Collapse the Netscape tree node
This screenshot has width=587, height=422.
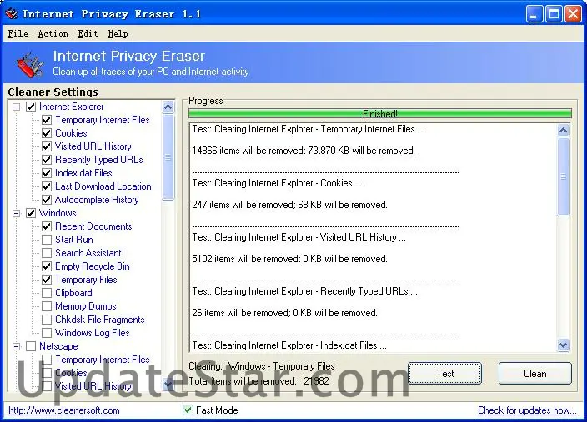(x=16, y=346)
